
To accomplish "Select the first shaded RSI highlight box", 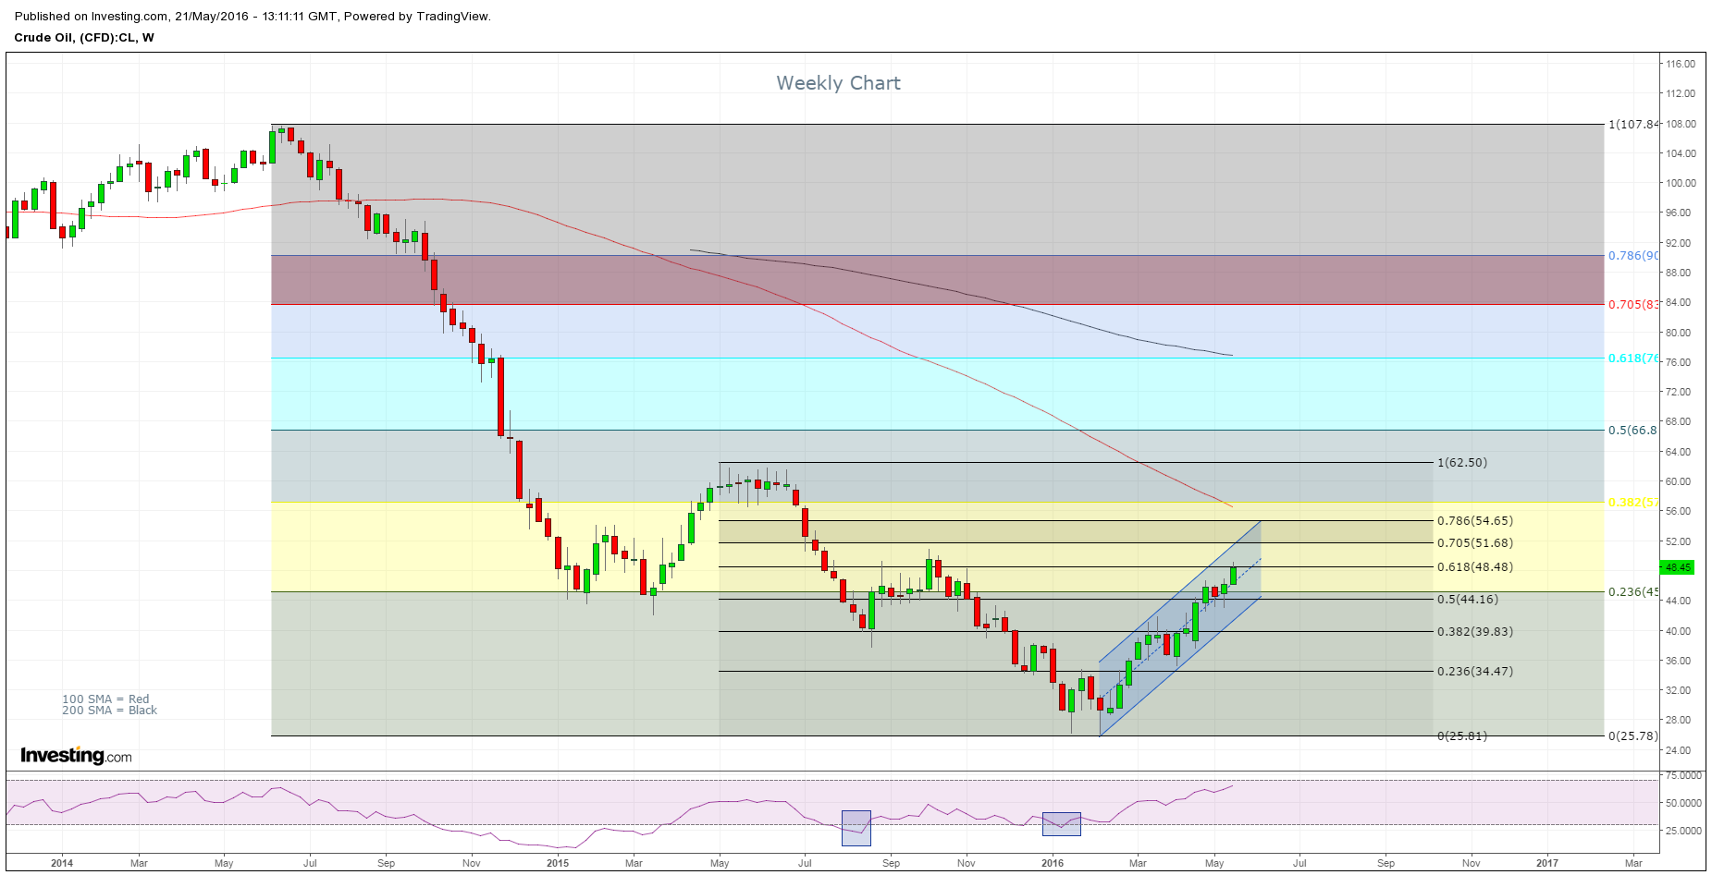I will [x=856, y=827].
